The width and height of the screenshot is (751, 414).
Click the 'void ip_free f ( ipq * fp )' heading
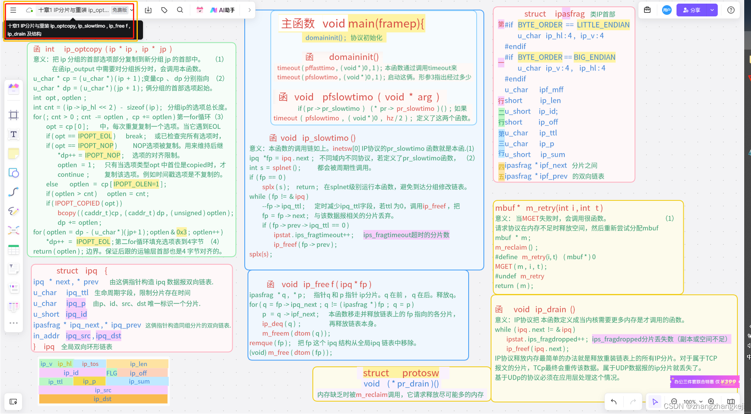326,284
